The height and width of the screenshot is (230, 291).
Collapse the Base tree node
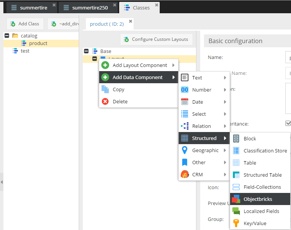pos(86,51)
